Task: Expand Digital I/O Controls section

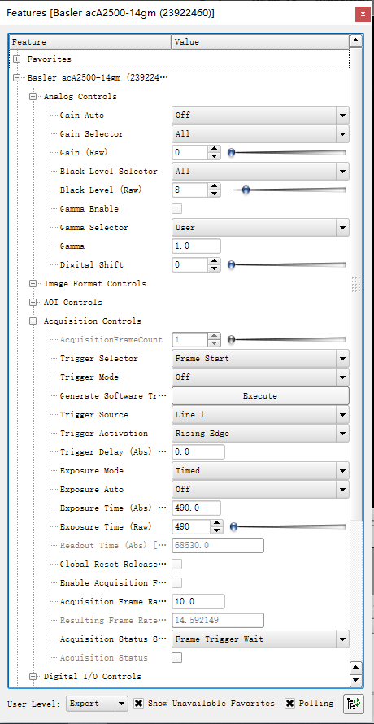Action: [33, 677]
